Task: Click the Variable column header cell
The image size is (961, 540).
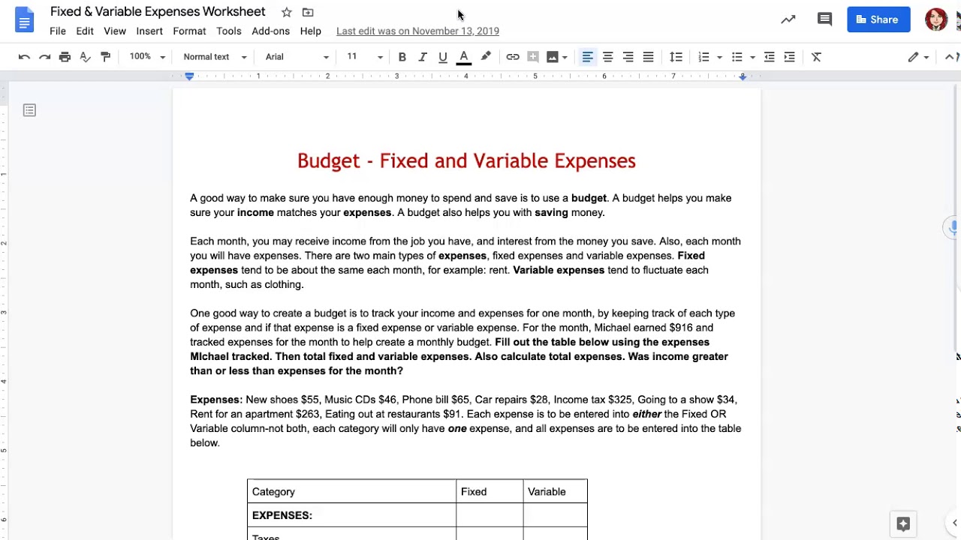Action: (x=555, y=491)
